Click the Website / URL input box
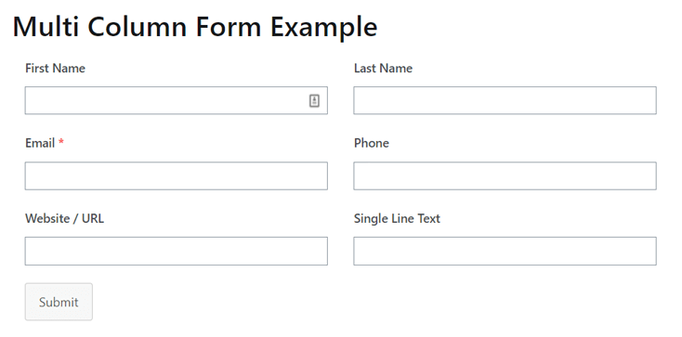Screen dimensions: 682x337 point(177,251)
